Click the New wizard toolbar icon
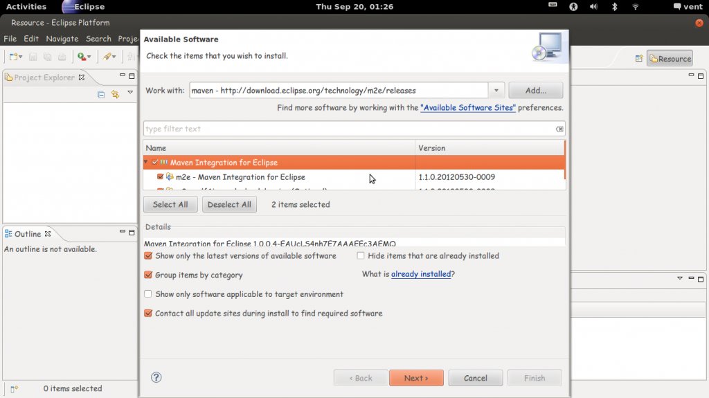The image size is (709, 398). click(x=13, y=57)
